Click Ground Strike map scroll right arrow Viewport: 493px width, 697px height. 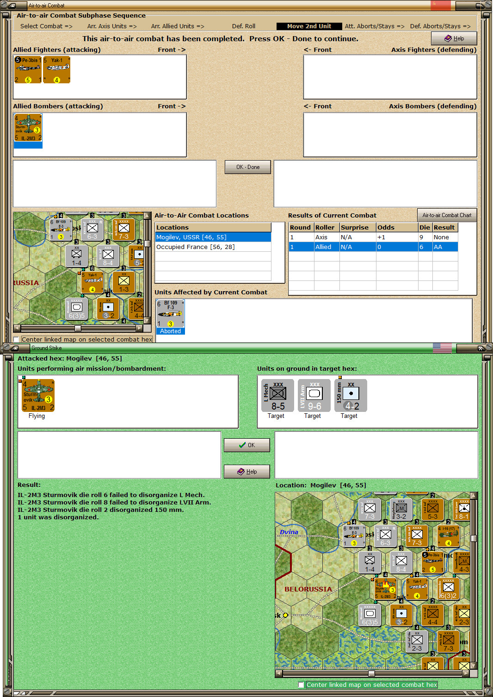466,673
